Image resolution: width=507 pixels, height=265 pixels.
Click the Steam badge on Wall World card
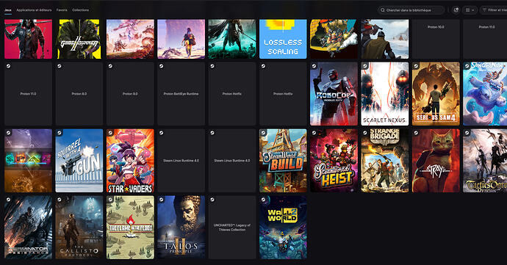263,200
